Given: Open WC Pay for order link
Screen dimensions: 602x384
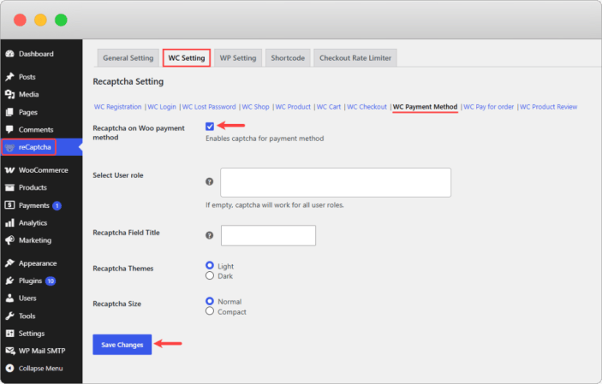Looking at the screenshot, I should tap(488, 107).
